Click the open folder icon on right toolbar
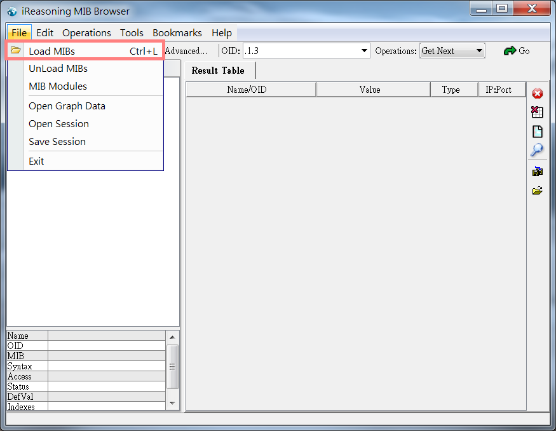The image size is (556, 431). click(x=537, y=189)
